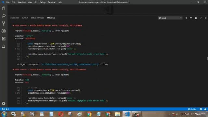Open the createServer test file link at line 122
Screen dimensions: 208x117
70,64
